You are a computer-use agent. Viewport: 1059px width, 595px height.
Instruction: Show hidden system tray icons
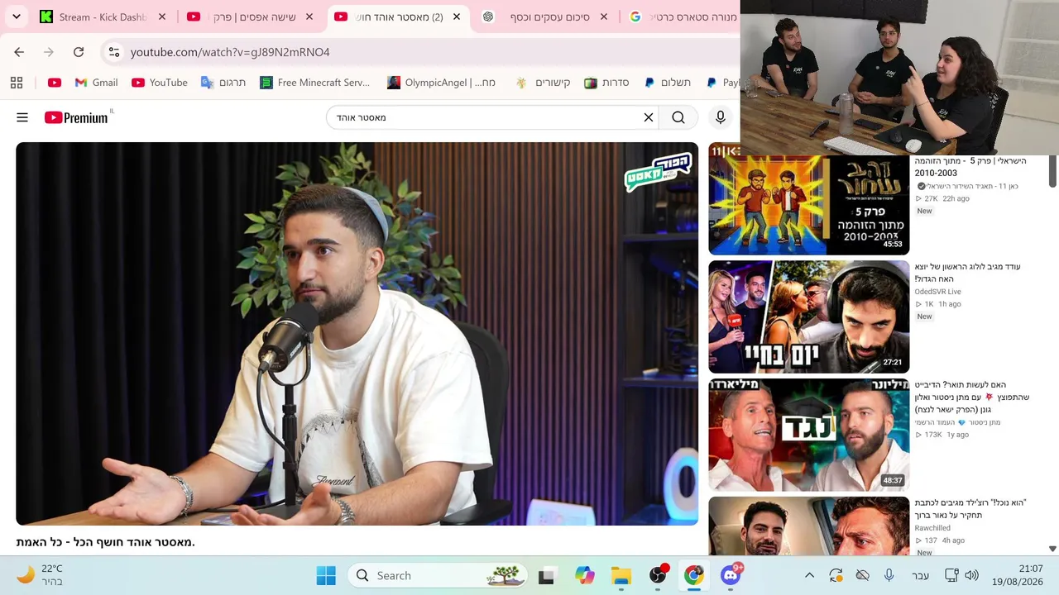coord(809,576)
